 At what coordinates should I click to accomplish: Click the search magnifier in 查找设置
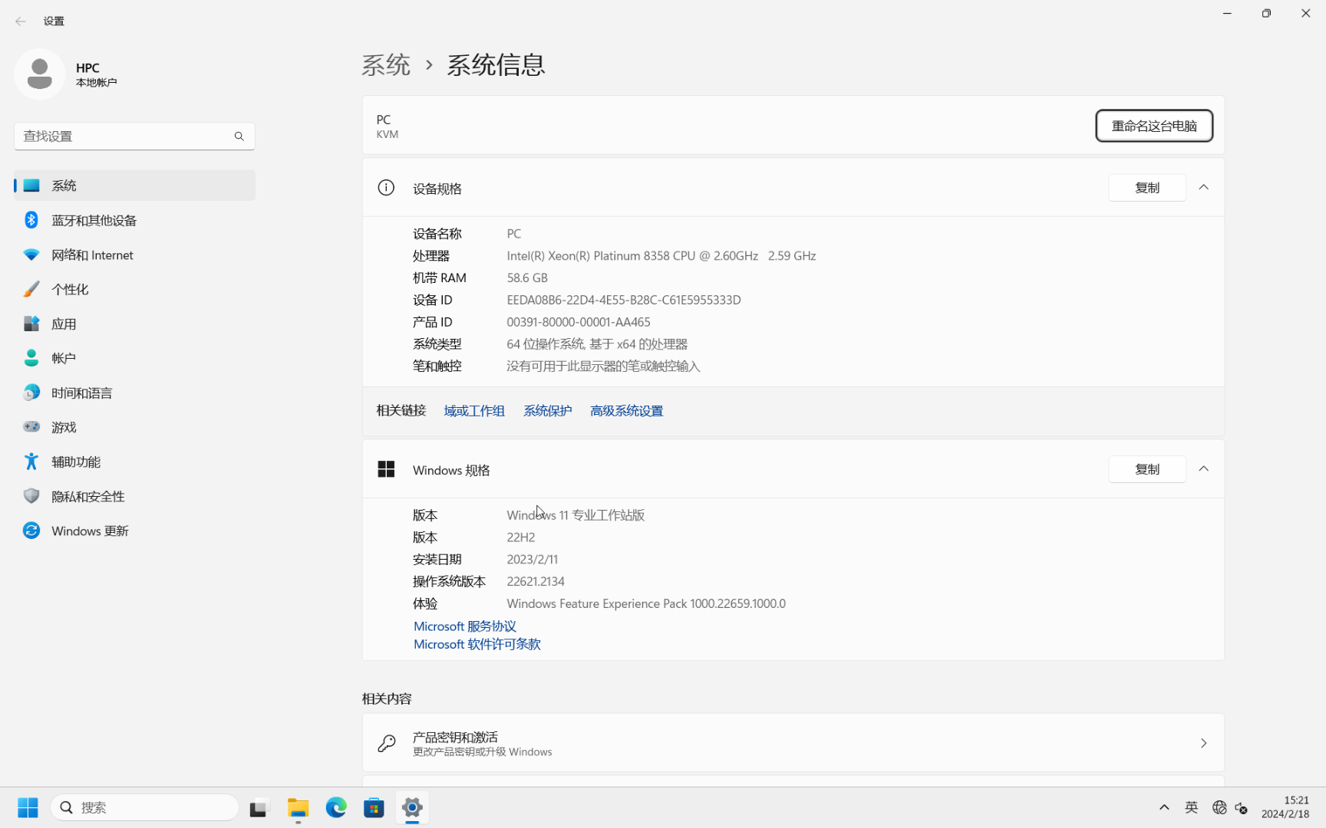(239, 136)
